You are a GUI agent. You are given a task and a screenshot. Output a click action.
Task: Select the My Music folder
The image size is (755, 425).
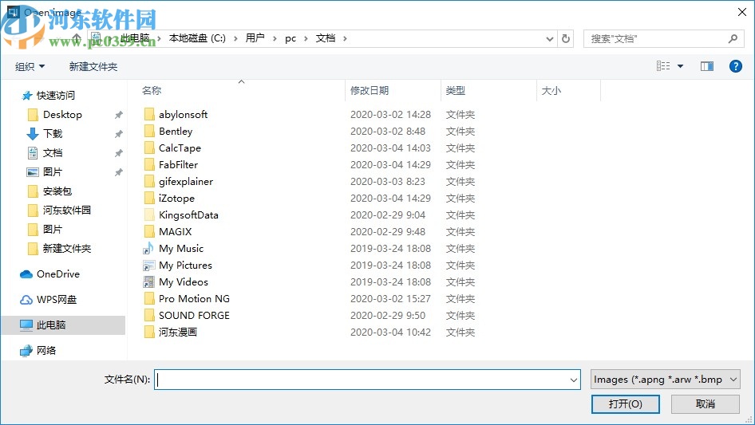[181, 248]
